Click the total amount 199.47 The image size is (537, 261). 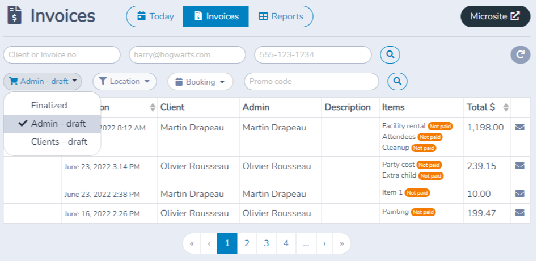click(481, 213)
